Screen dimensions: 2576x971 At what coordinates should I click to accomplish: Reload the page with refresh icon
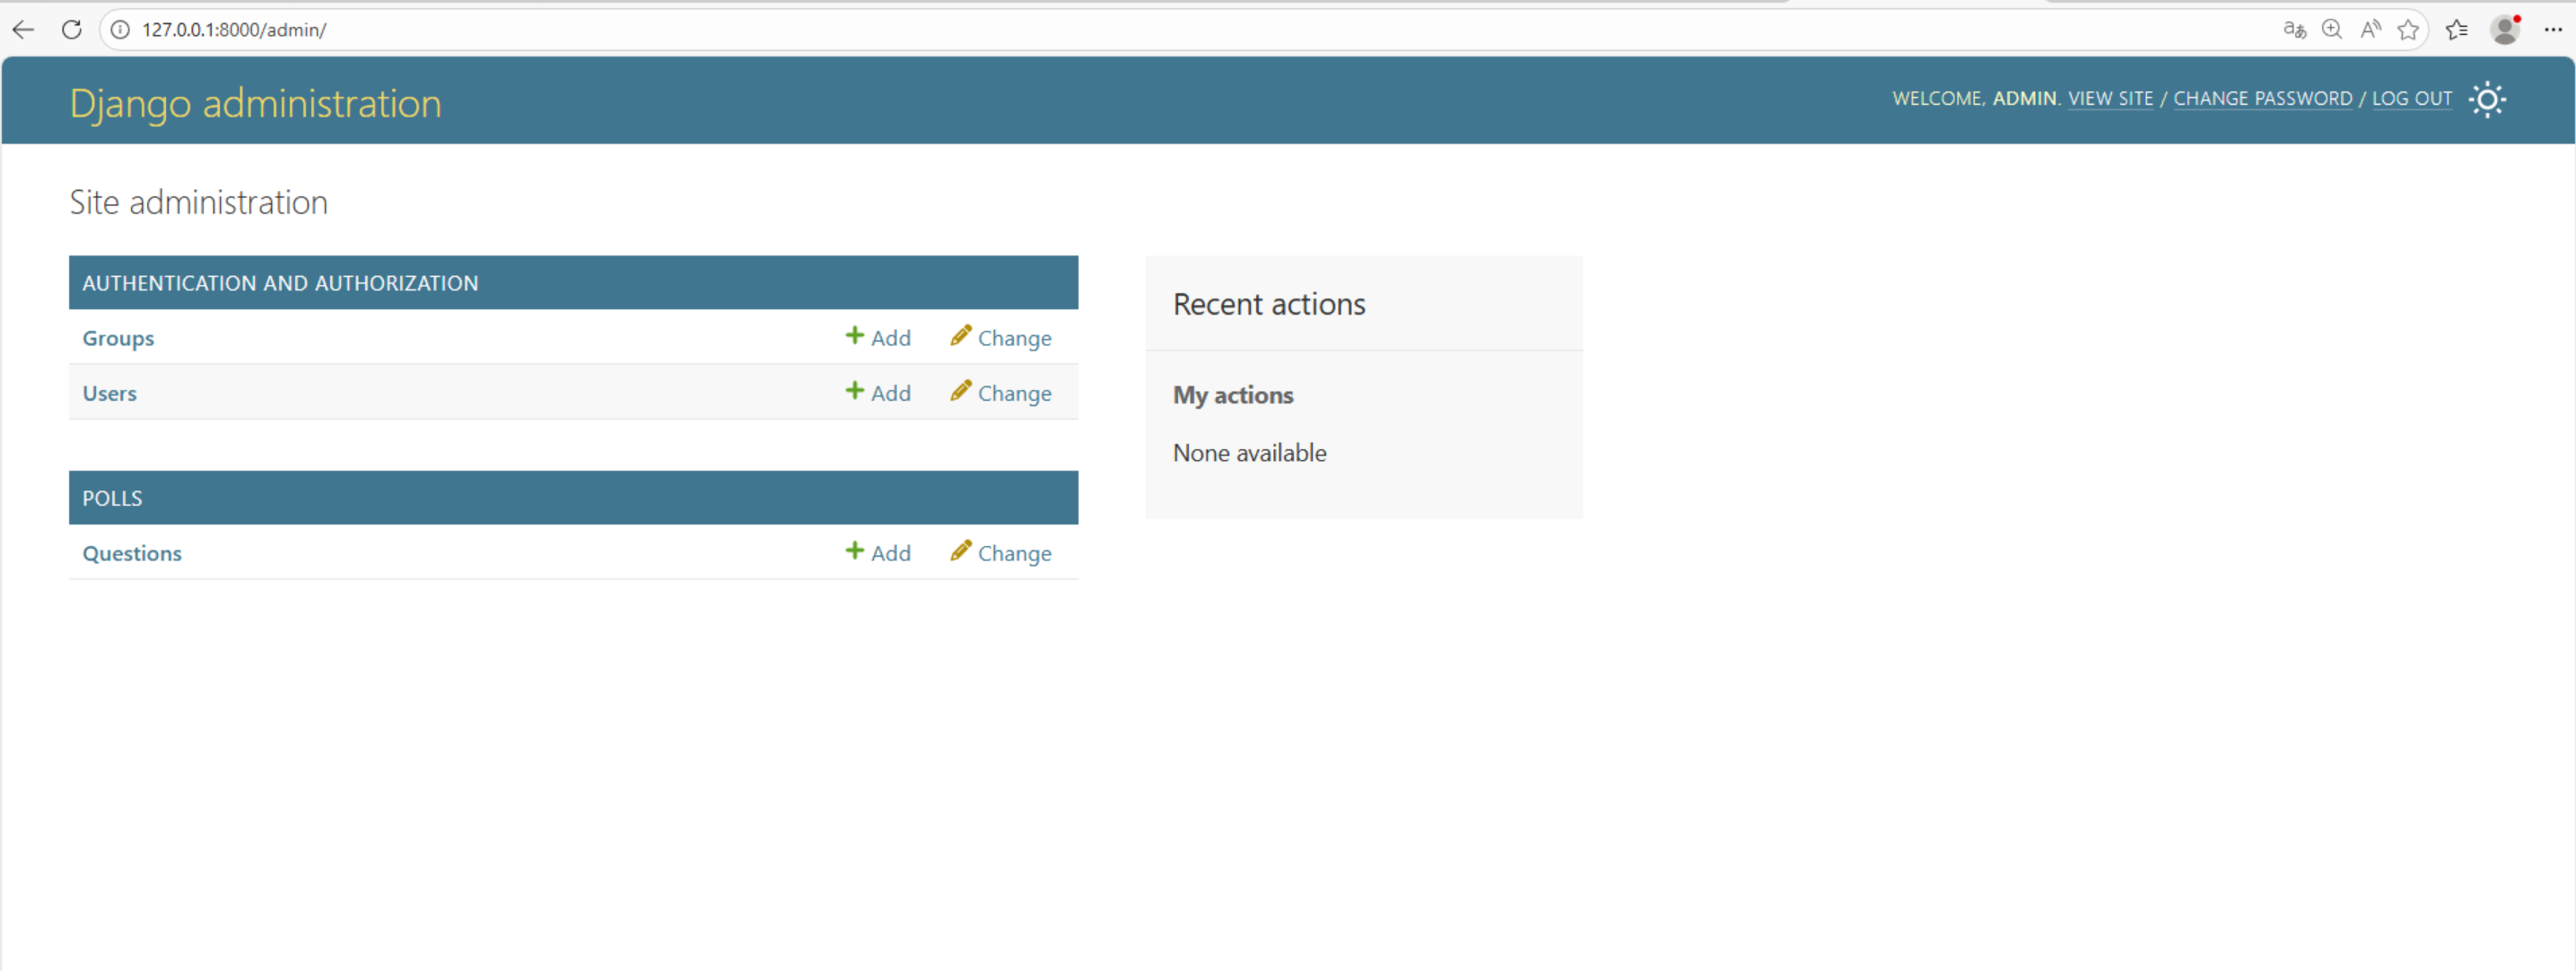pyautogui.click(x=71, y=30)
